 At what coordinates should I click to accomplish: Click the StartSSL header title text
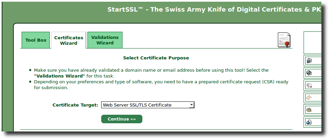[214, 10]
